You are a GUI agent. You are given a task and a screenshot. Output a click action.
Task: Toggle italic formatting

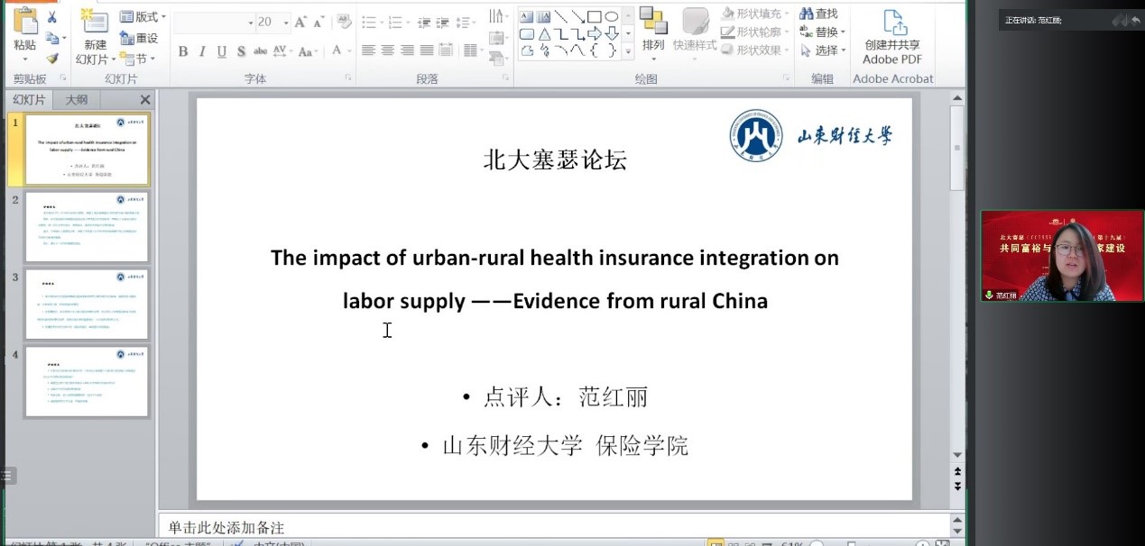(x=202, y=51)
